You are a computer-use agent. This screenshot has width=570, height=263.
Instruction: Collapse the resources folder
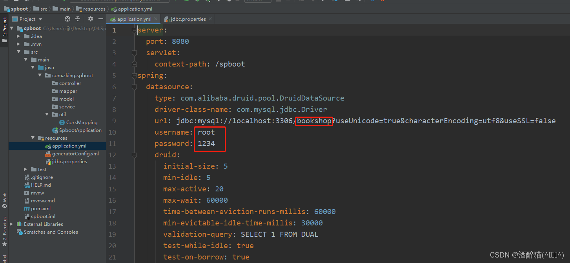pos(33,138)
